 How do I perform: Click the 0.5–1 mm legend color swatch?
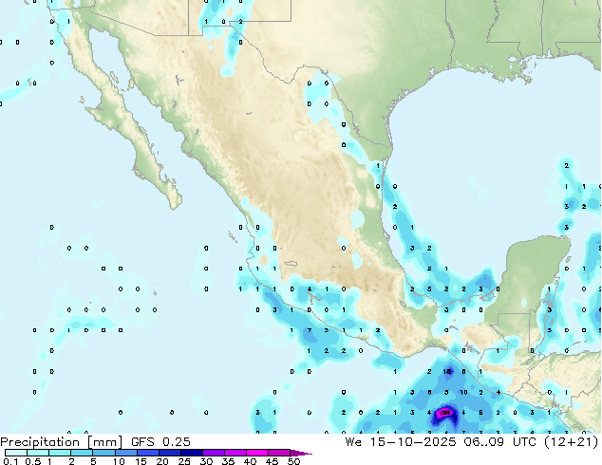tap(38, 453)
